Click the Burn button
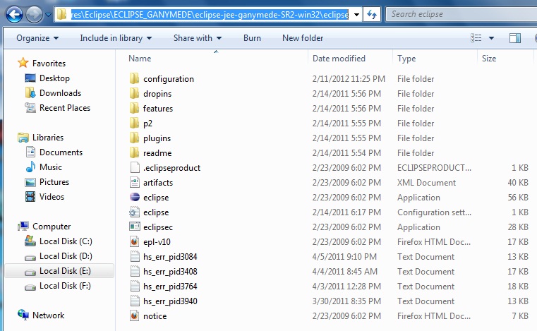The image size is (537, 331). (252, 38)
